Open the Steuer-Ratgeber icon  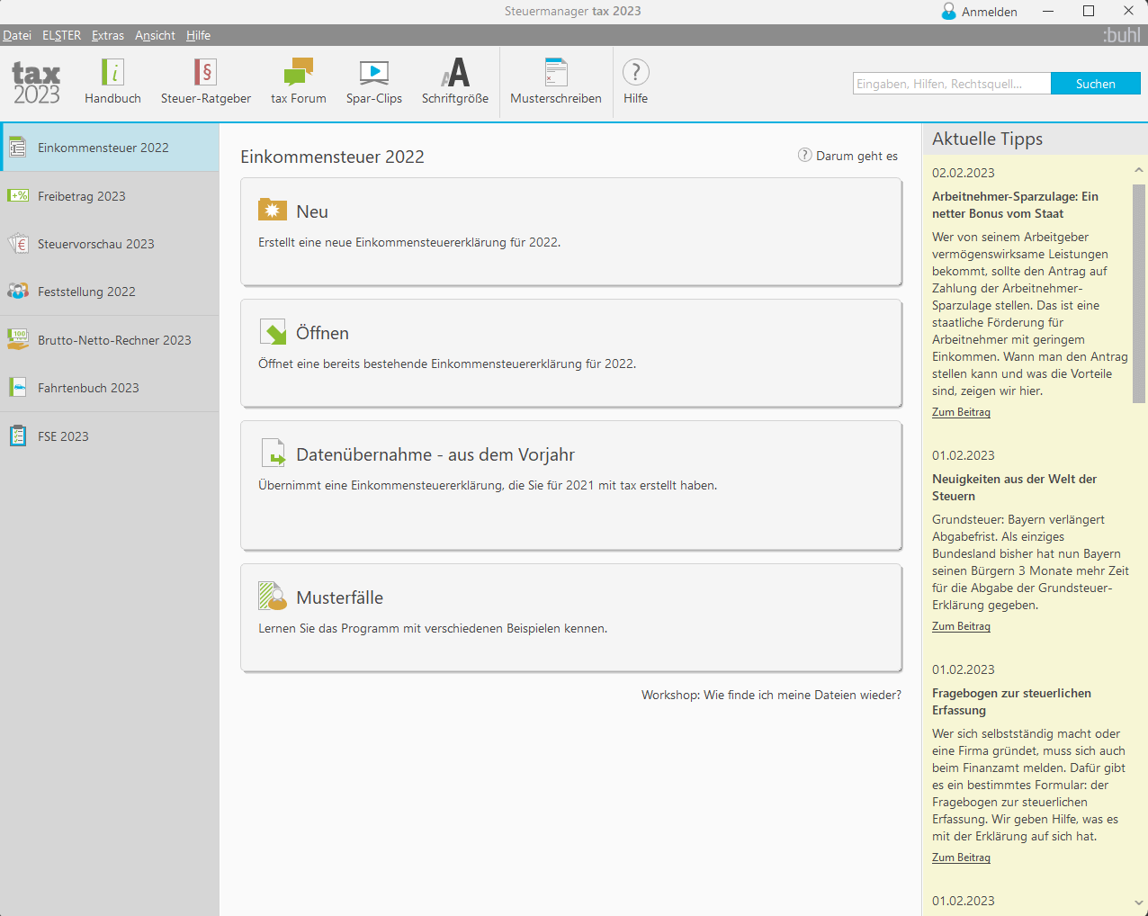[x=205, y=73]
